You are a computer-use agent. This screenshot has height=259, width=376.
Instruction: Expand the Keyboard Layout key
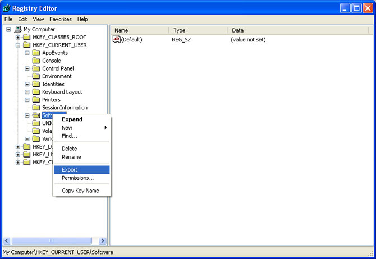pos(27,92)
